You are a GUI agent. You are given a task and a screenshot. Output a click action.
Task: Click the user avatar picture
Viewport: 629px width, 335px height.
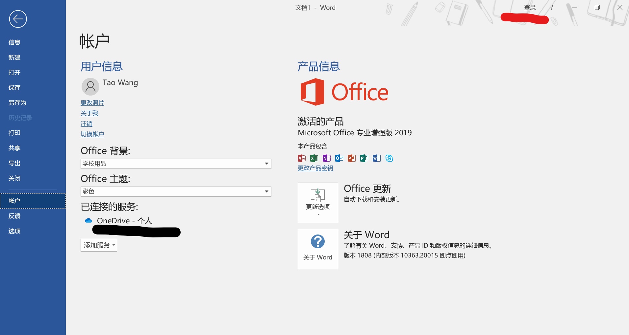point(90,86)
